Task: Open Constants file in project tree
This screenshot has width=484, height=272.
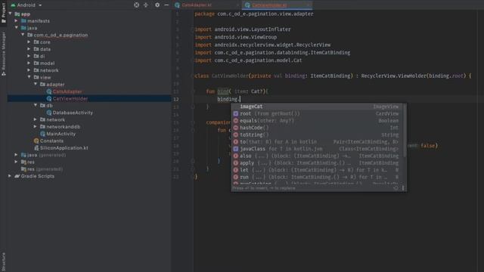Action: (51, 141)
